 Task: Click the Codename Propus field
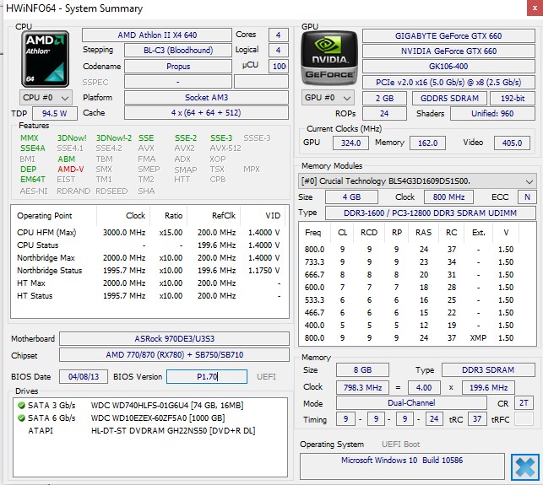coord(178,67)
